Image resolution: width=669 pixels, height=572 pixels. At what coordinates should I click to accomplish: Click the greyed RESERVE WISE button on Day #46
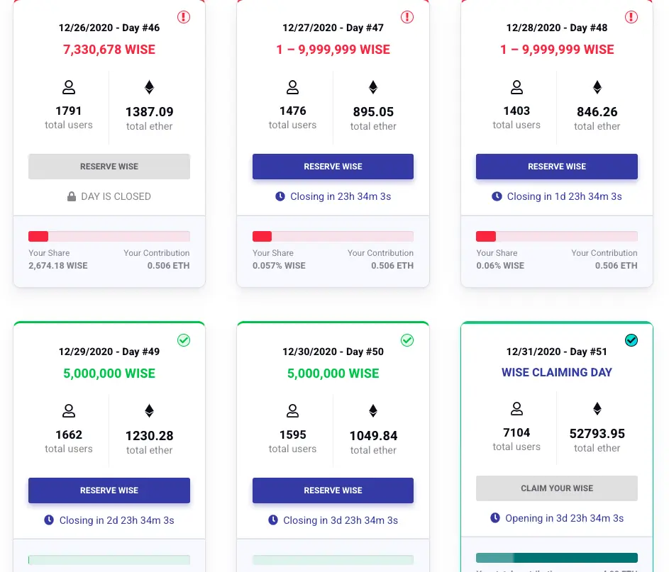109,167
